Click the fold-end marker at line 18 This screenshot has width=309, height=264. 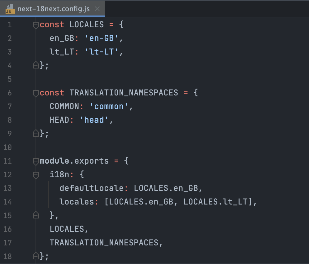point(36,256)
